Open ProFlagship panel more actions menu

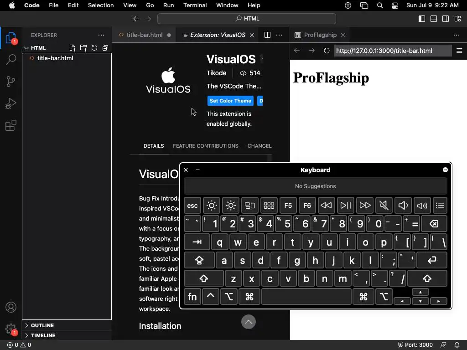(456, 35)
